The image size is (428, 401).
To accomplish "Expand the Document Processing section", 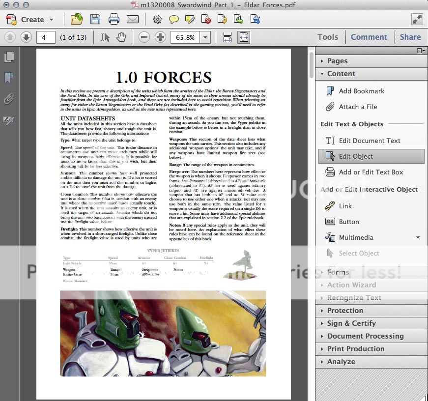I will tap(371, 336).
